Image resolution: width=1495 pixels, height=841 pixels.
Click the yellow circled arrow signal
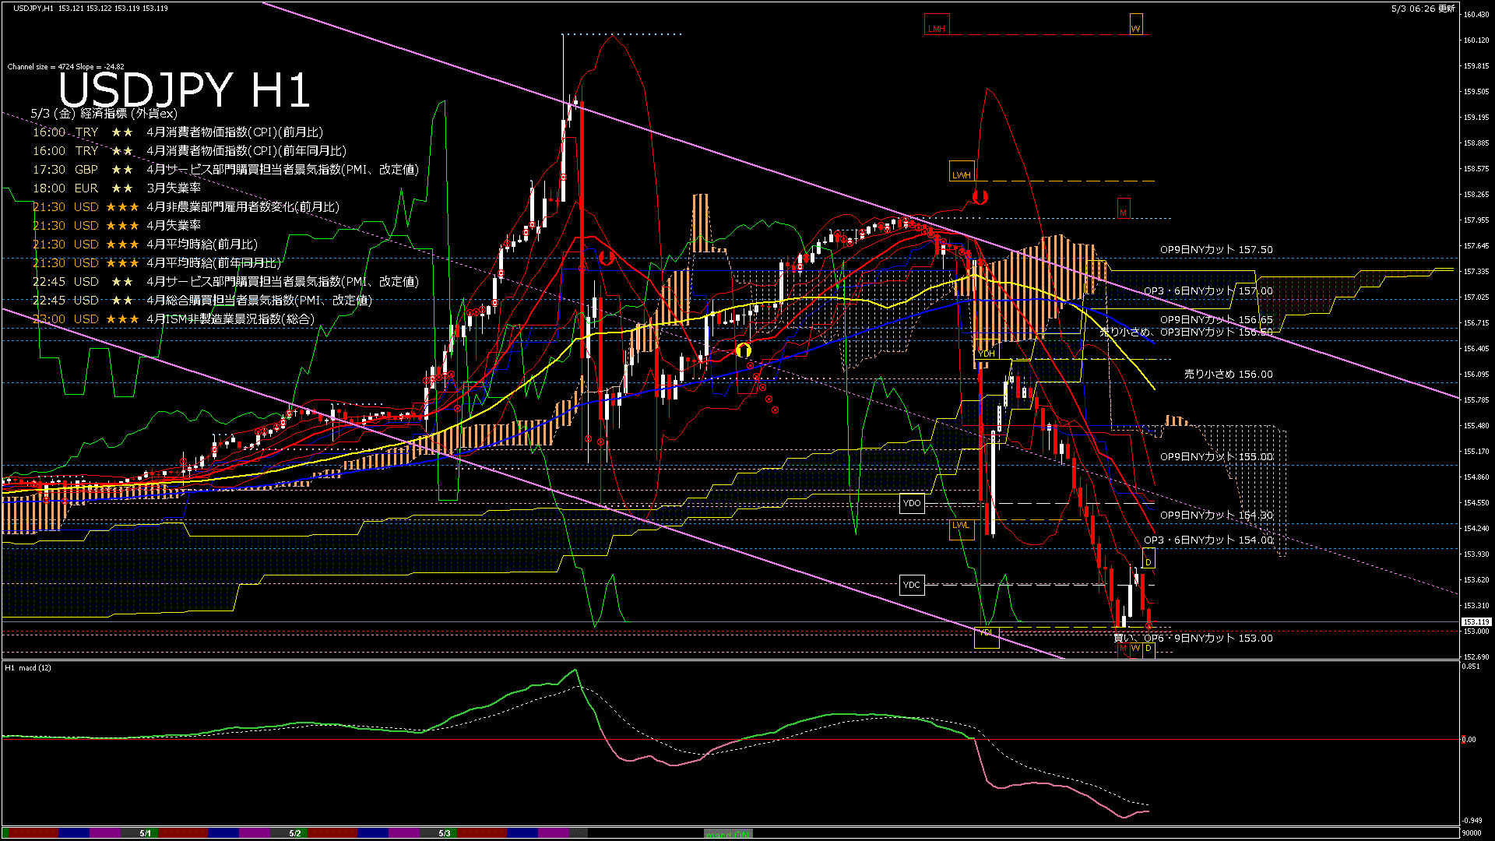tap(744, 350)
